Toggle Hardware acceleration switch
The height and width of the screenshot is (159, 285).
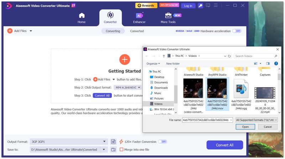[x=237, y=31]
